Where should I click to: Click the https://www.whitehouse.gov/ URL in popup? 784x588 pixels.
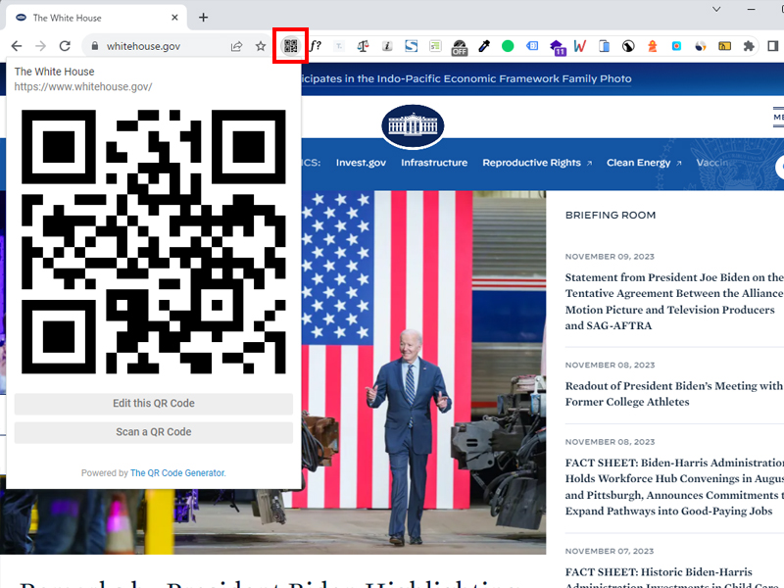[83, 86]
